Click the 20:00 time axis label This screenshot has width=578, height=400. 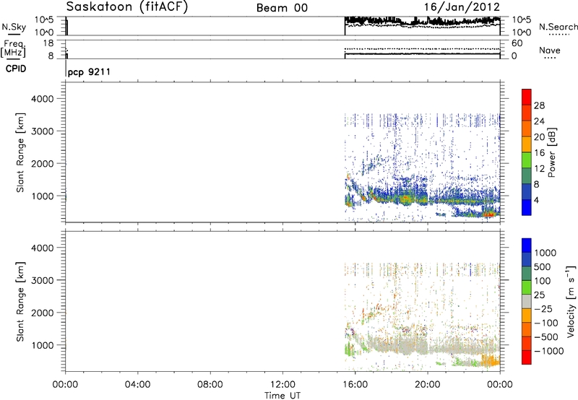[428, 385]
